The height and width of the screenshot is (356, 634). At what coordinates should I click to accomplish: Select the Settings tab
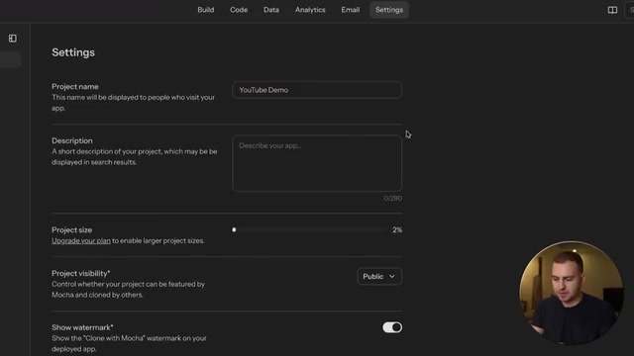point(389,10)
